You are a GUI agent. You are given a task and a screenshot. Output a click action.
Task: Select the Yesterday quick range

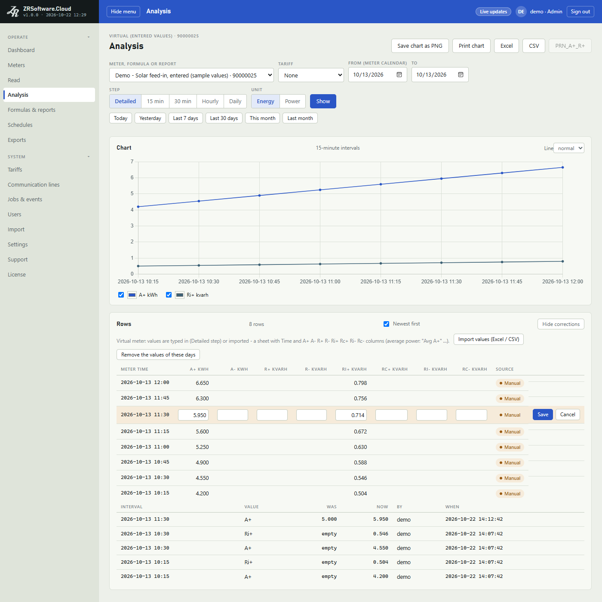[x=150, y=118]
